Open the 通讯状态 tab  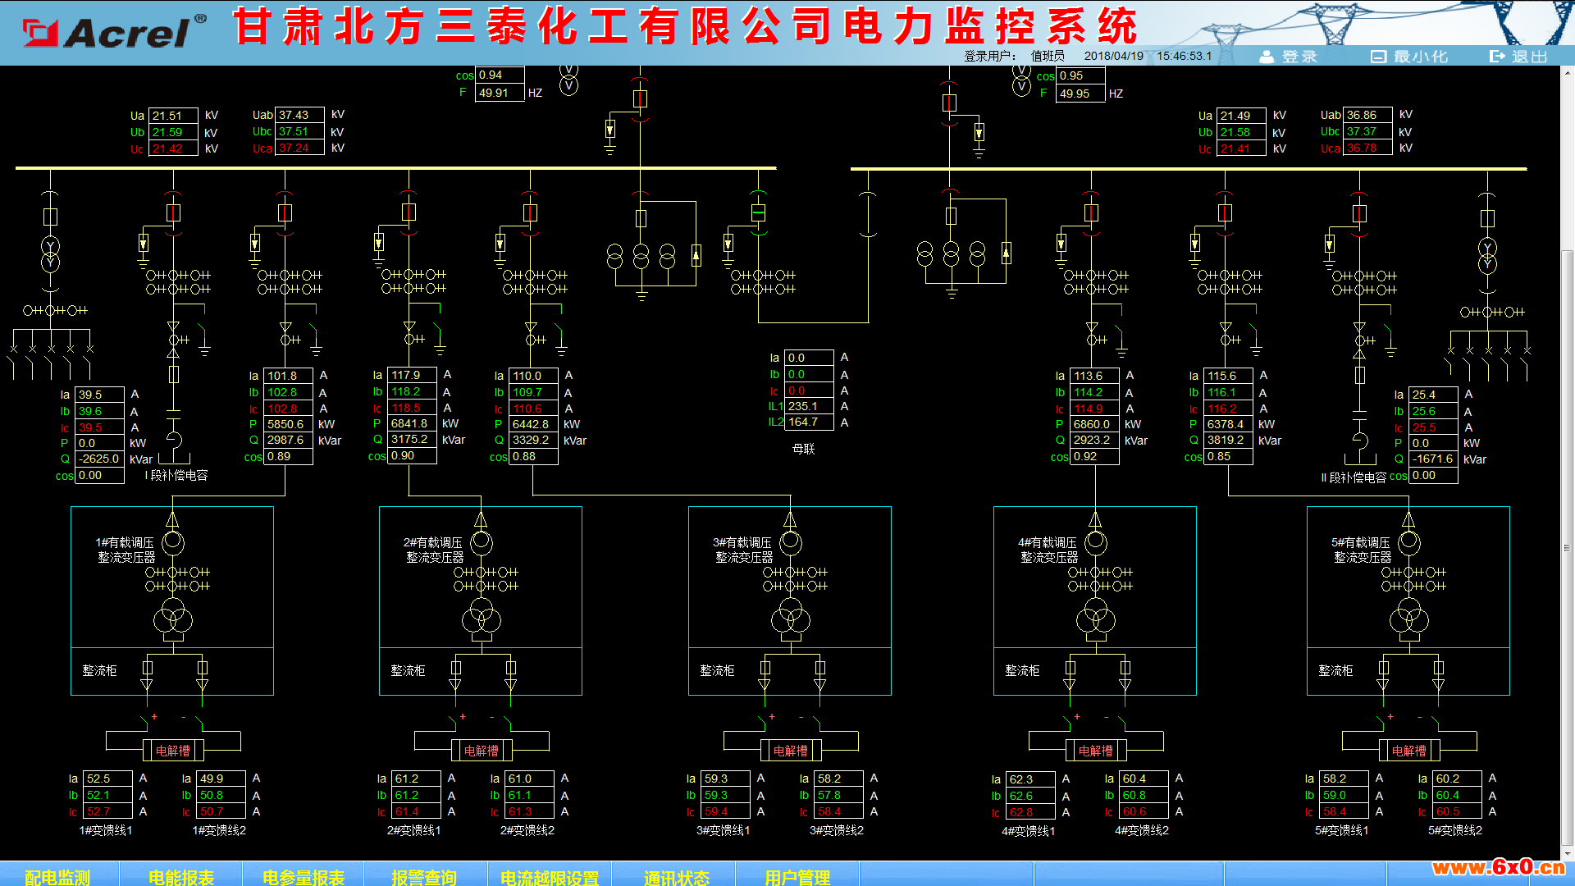(x=676, y=877)
